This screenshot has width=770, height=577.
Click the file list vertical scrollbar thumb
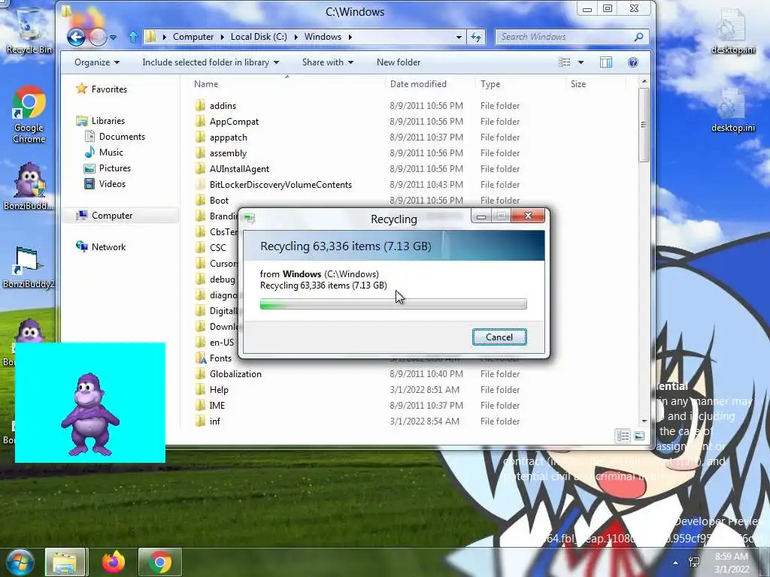(x=644, y=125)
